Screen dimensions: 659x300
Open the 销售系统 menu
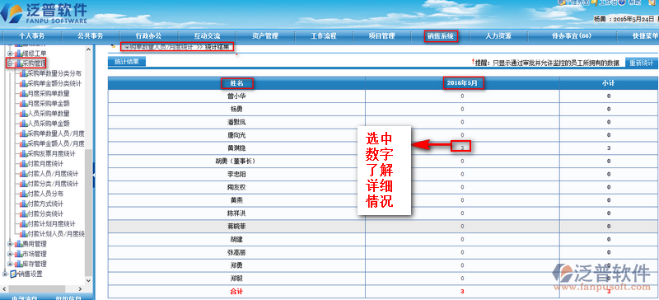pyautogui.click(x=441, y=36)
